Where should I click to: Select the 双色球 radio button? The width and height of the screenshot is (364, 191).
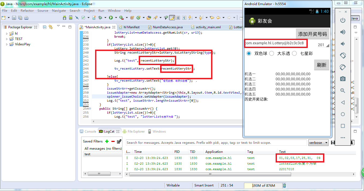point(249,53)
